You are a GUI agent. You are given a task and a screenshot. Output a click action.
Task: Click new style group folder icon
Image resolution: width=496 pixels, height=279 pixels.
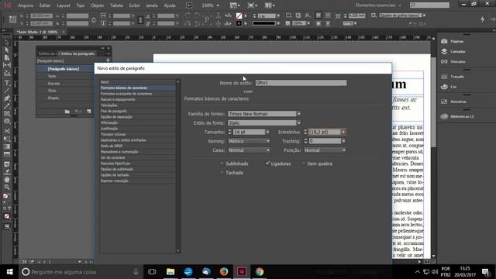67,112
